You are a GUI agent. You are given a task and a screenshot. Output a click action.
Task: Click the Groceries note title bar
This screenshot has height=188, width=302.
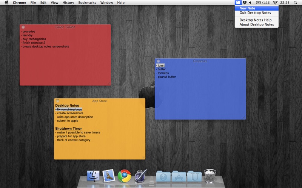coord(200,61)
